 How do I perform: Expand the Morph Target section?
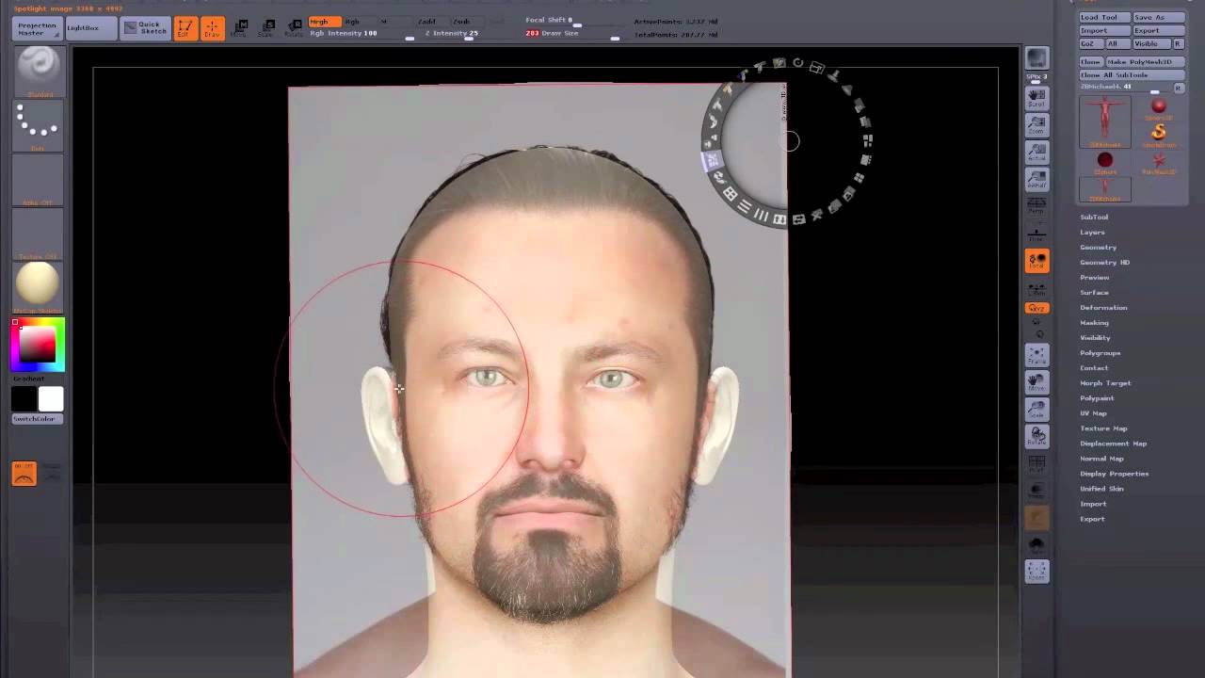pyautogui.click(x=1105, y=383)
